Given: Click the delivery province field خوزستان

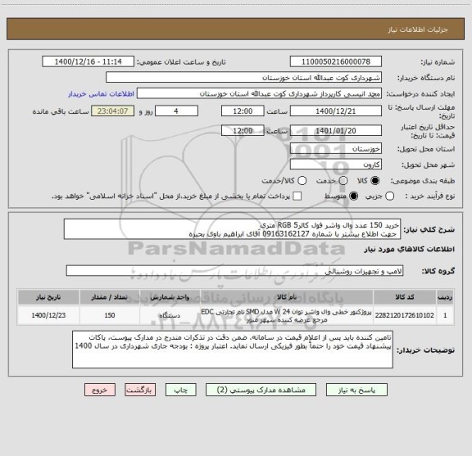Looking at the screenshot, I should coord(336,149).
